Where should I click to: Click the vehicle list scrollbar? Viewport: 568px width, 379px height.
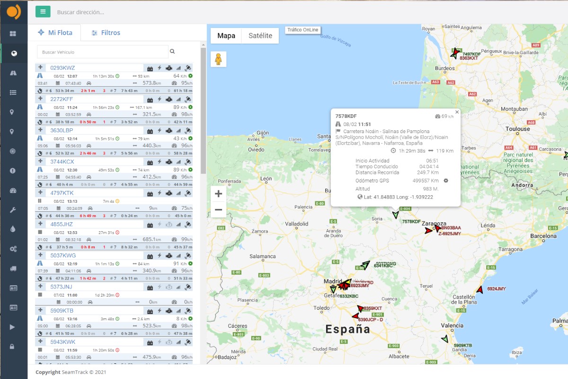click(203, 110)
